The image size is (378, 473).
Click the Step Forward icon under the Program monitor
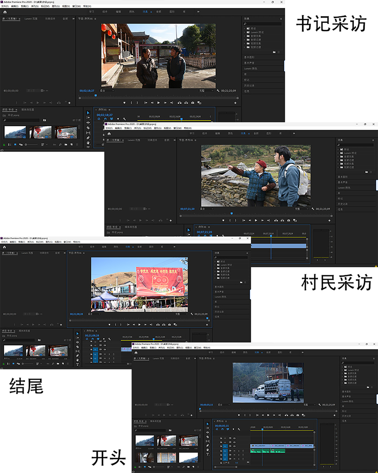(164, 103)
